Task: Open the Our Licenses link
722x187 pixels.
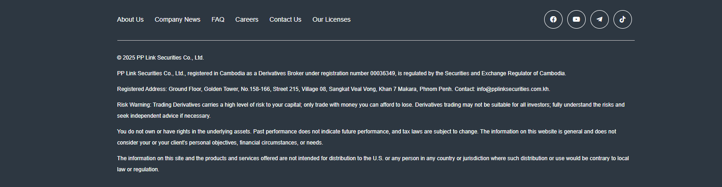Action: point(331,19)
